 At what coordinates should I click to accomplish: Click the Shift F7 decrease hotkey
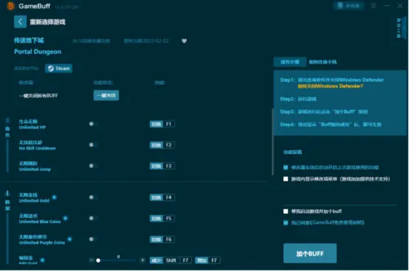coord(171,260)
